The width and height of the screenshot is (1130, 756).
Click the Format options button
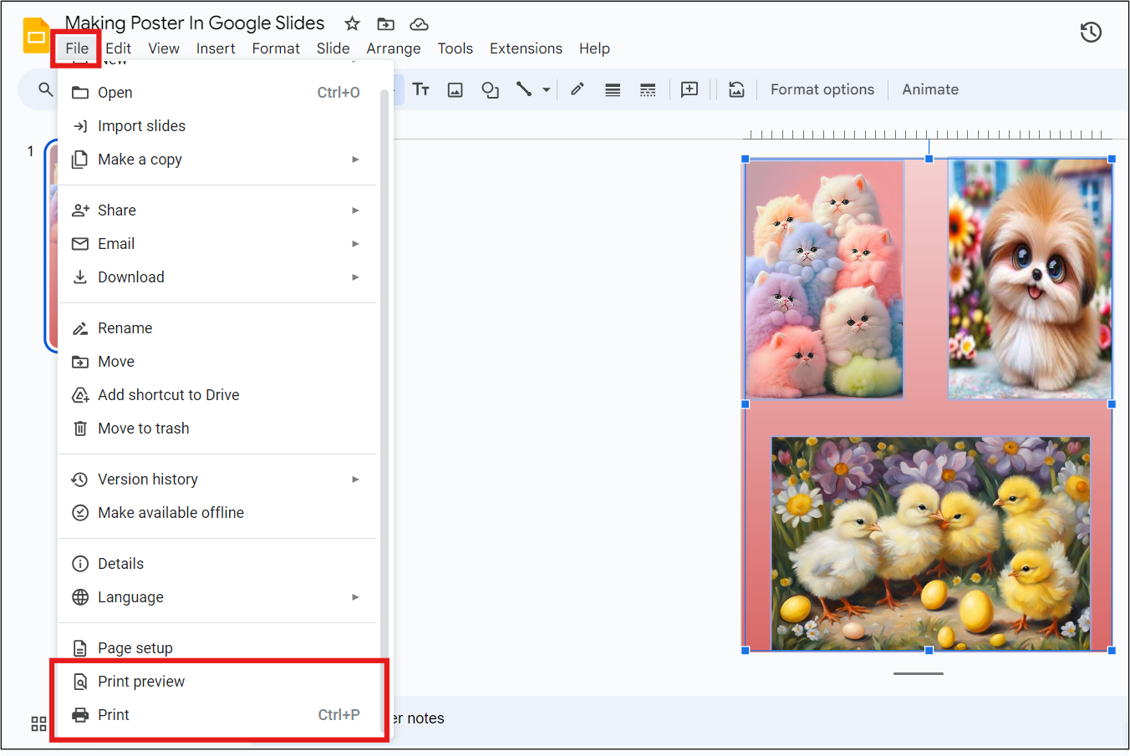coord(822,89)
